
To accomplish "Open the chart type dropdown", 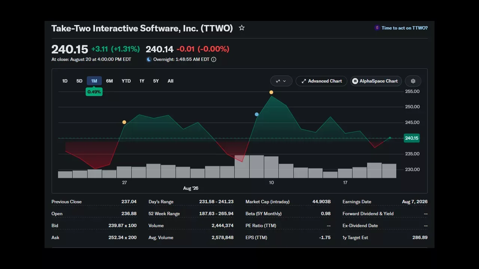I will click(281, 81).
